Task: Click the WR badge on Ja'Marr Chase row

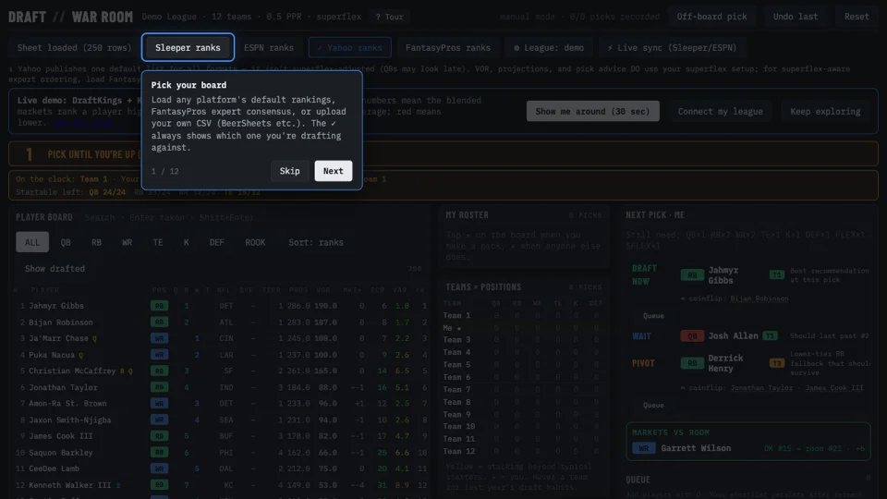Action: coord(159,338)
